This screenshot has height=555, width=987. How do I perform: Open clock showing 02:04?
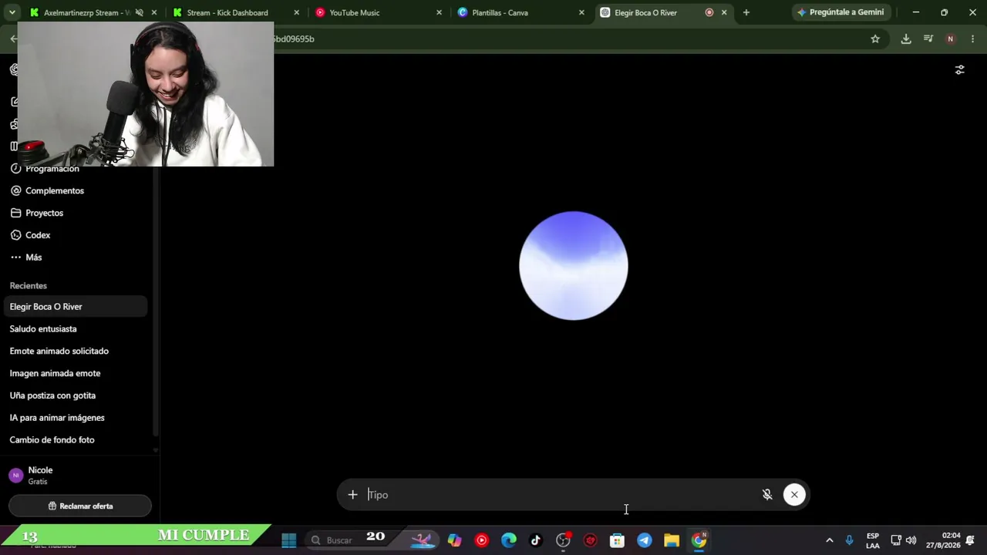(942, 540)
